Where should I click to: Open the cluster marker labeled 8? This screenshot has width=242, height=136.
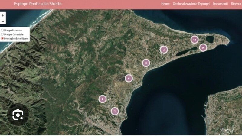coord(146,63)
